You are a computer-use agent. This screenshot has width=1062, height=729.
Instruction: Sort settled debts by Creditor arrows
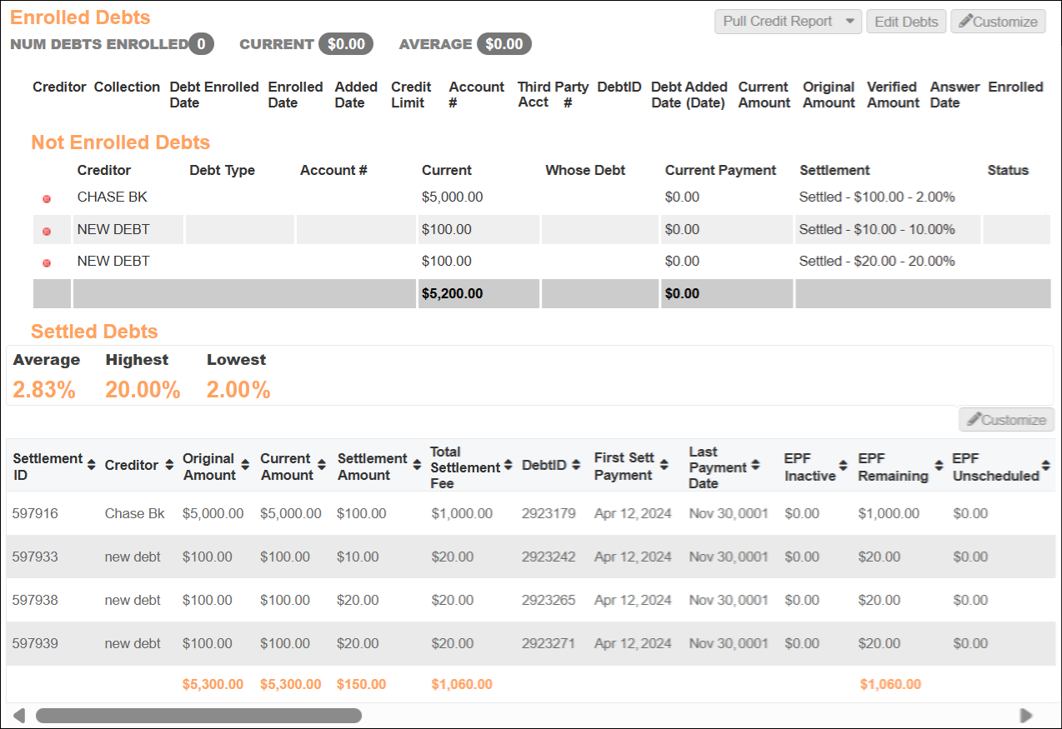(x=168, y=466)
